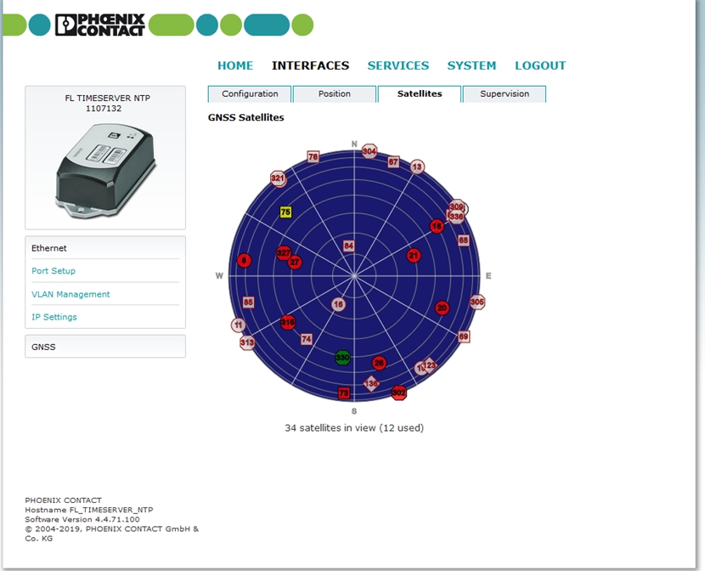Select red satellite 21 on the sky plot
Screen dimensions: 705x571
(x=414, y=255)
